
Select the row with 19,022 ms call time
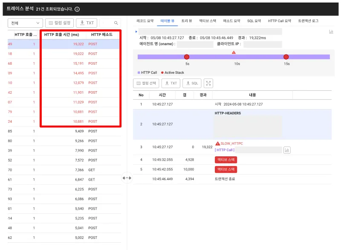tap(64, 54)
